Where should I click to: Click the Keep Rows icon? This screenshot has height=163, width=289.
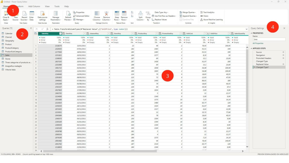tap(117, 14)
